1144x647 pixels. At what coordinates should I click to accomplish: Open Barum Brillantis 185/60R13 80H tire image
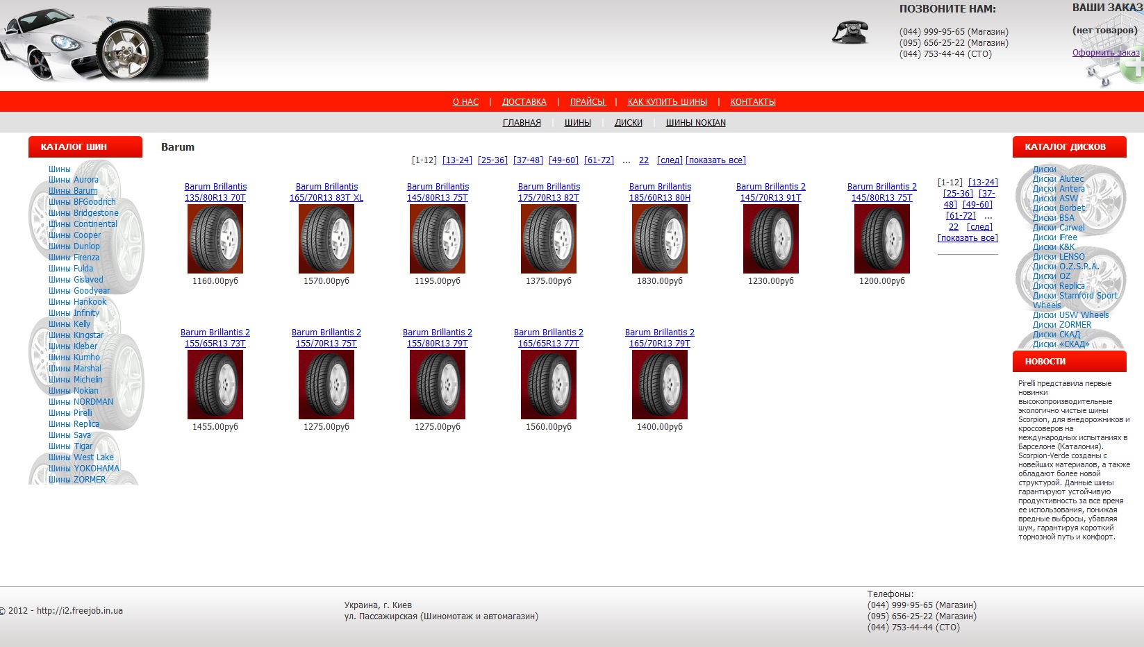[660, 239]
